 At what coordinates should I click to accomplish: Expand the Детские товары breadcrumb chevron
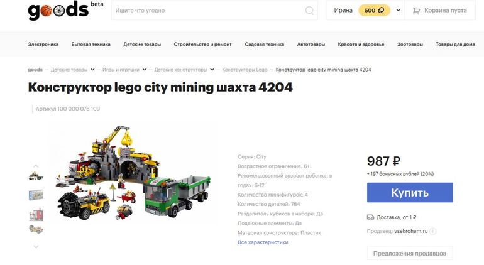92,70
